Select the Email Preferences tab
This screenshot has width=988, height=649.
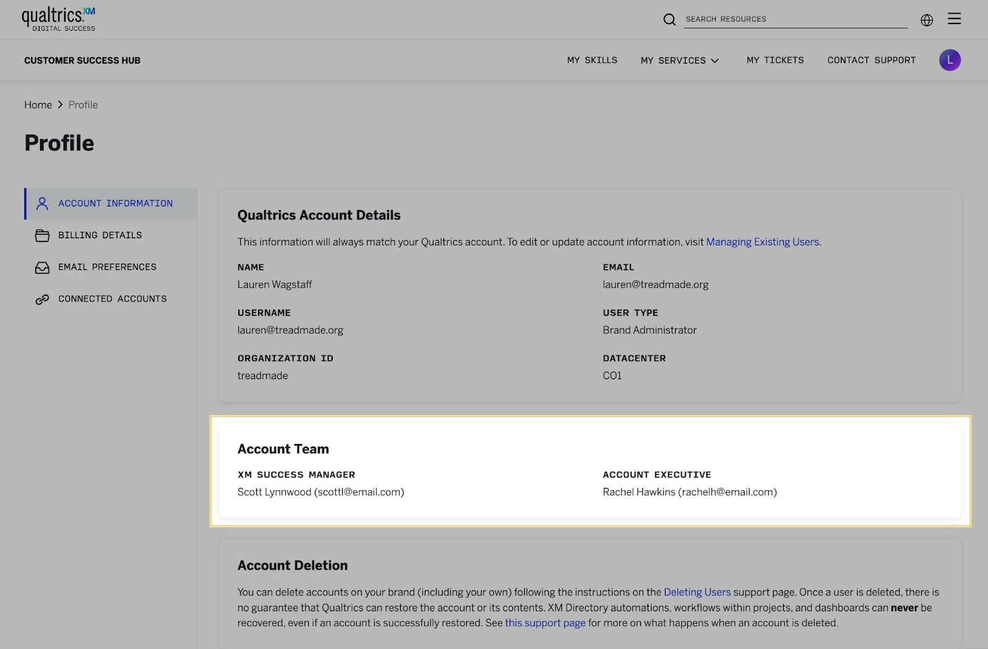pos(111,267)
